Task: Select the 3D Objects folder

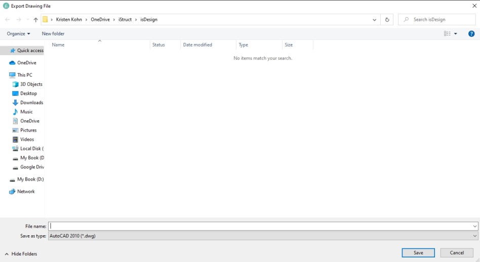Action: click(31, 84)
